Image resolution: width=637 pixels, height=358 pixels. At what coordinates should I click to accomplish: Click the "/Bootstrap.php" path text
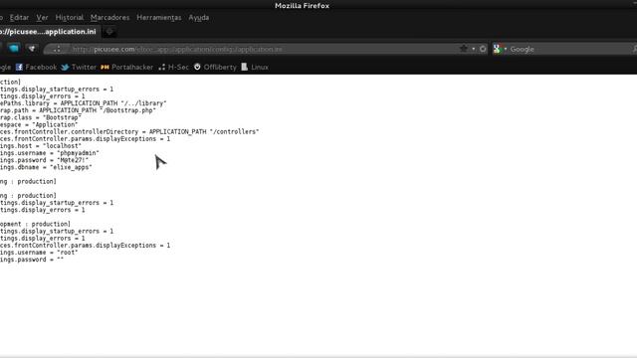coord(127,110)
